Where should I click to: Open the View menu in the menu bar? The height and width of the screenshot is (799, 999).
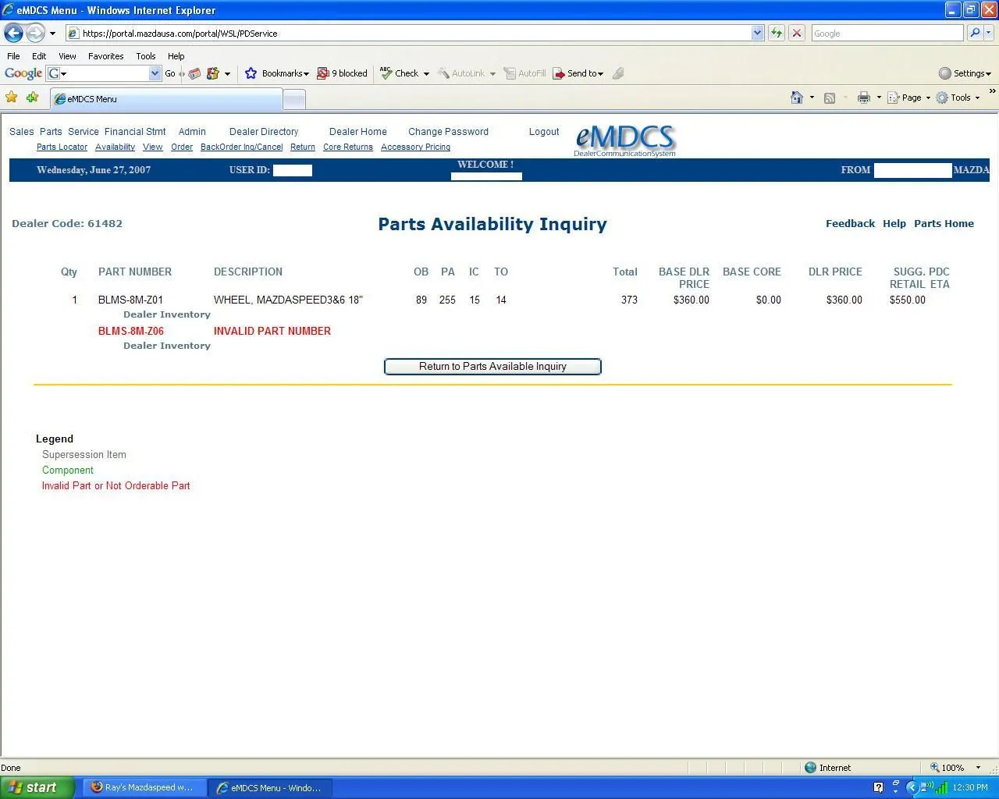(x=67, y=56)
